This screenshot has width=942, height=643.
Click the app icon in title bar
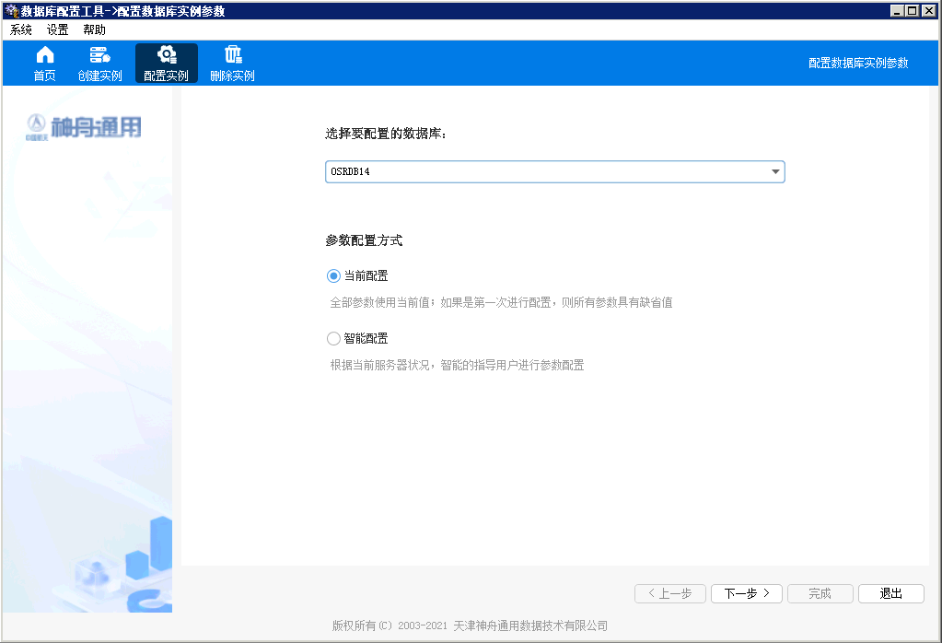coord(11,11)
